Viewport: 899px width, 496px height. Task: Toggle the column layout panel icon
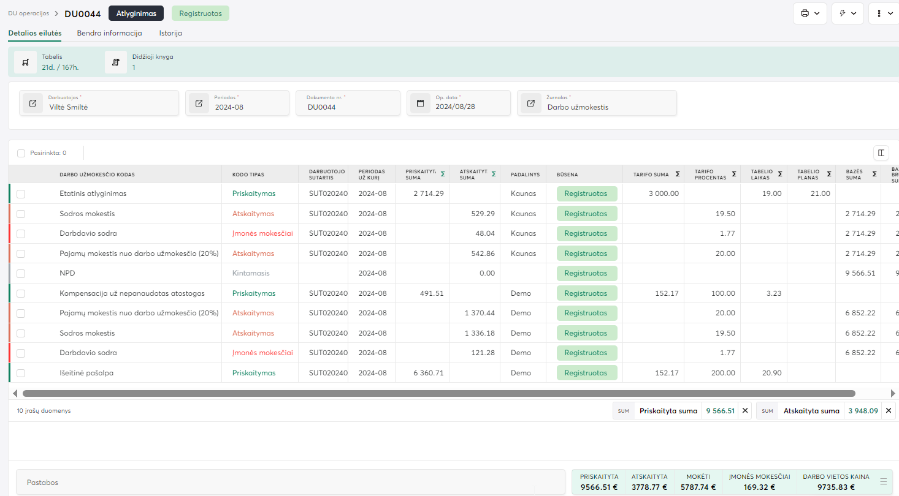point(881,153)
